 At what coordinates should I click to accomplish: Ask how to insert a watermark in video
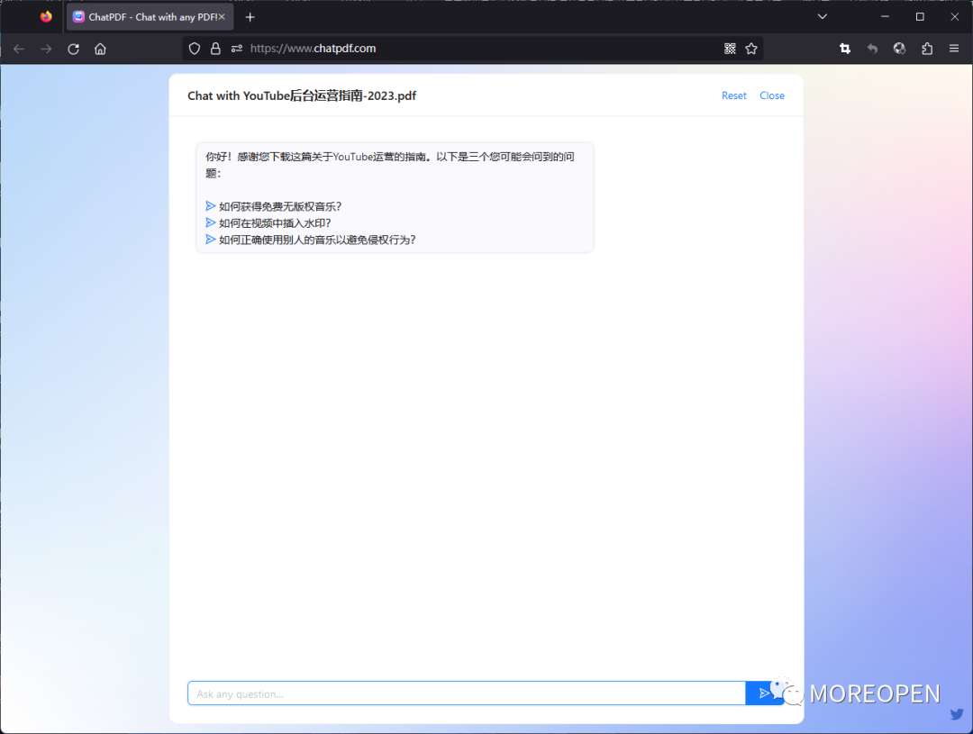point(268,223)
